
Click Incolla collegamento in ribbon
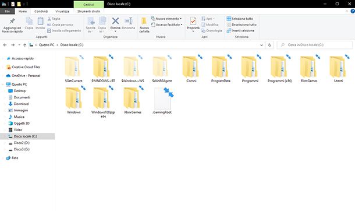64,30
